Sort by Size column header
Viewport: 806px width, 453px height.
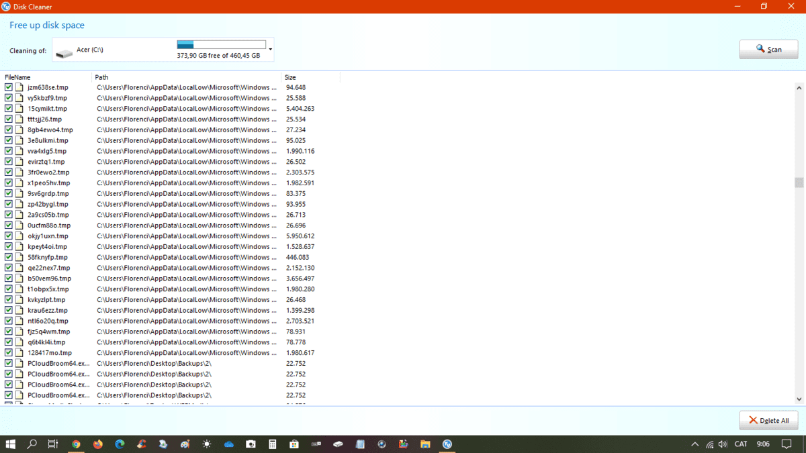click(x=290, y=77)
